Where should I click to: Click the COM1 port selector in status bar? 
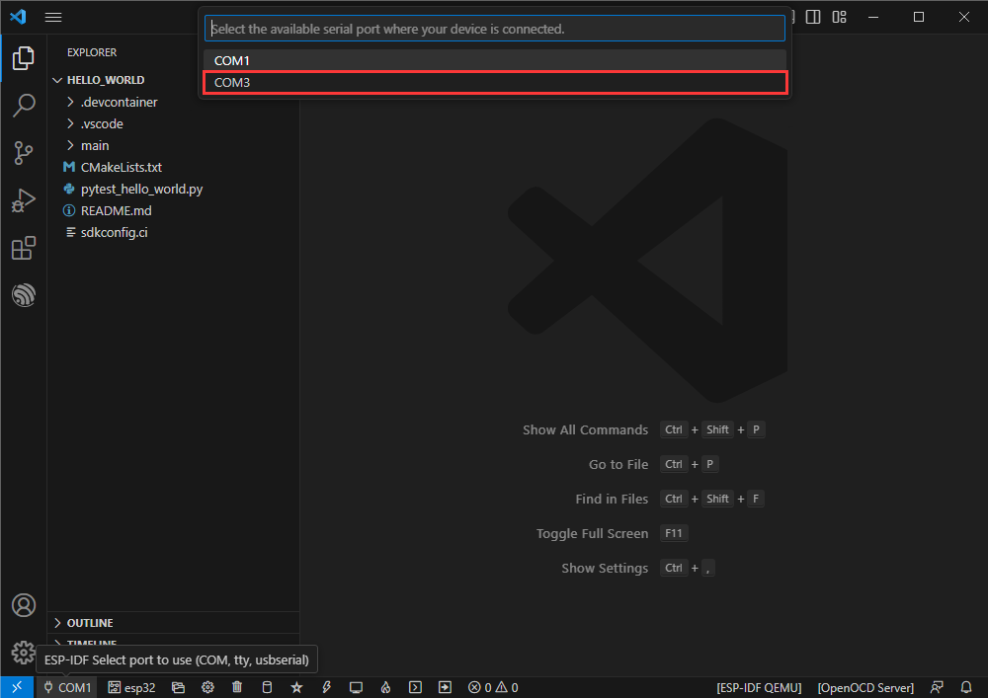(67, 687)
